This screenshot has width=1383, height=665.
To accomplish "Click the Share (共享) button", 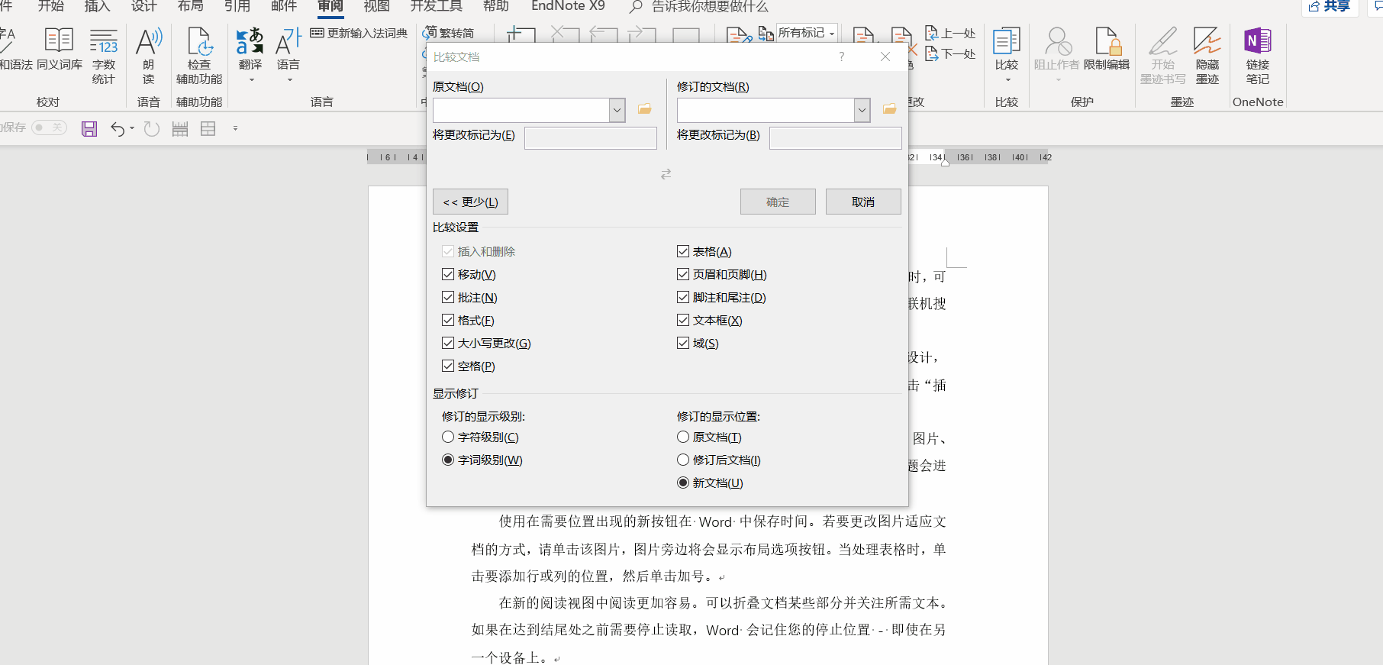I will (1329, 7).
